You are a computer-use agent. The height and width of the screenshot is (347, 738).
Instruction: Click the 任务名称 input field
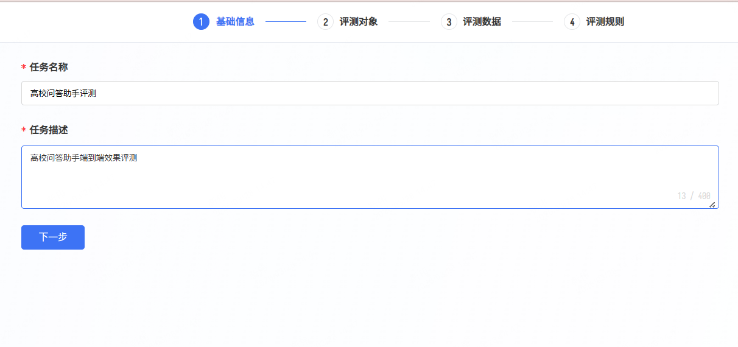370,93
